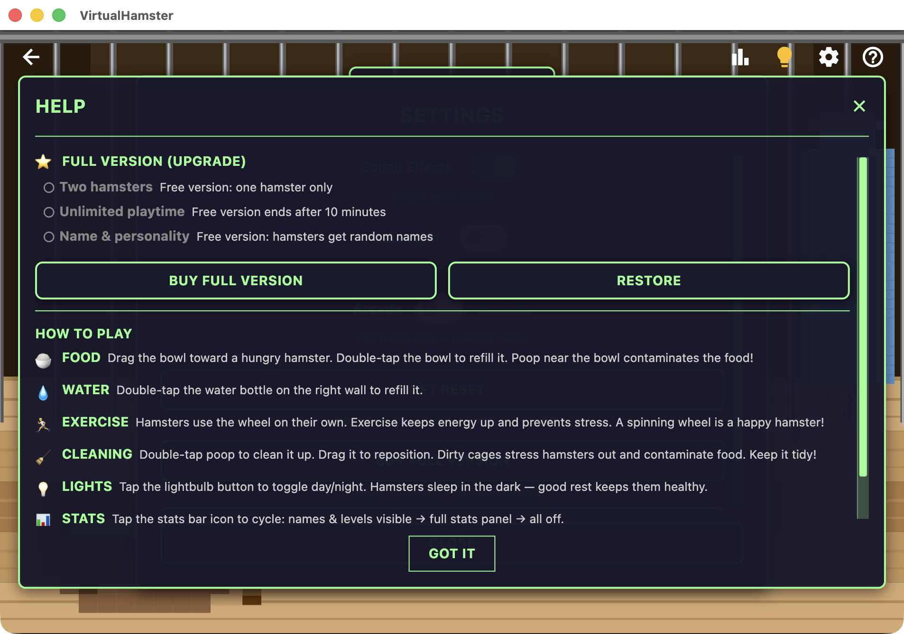904x634 pixels.
Task: Close the HELP dialog with the X
Action: click(859, 106)
